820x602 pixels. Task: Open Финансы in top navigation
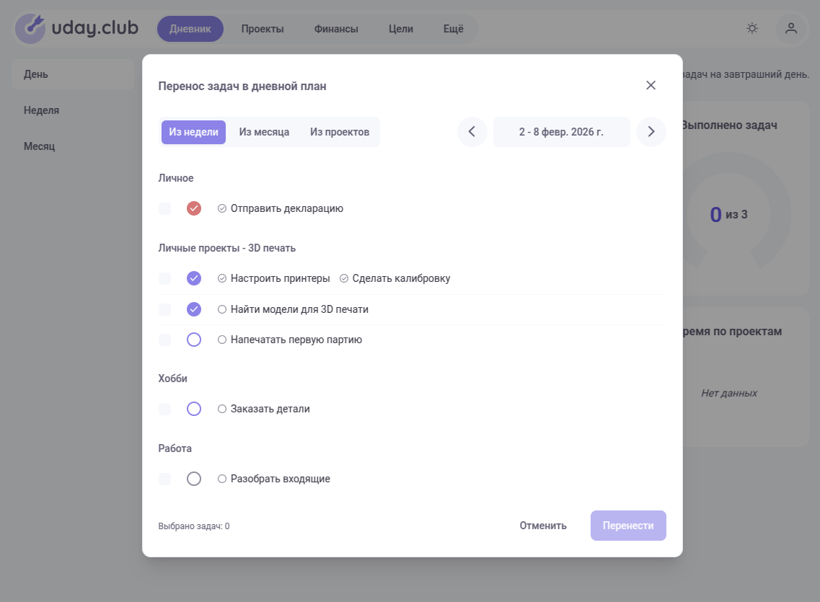[x=336, y=29]
